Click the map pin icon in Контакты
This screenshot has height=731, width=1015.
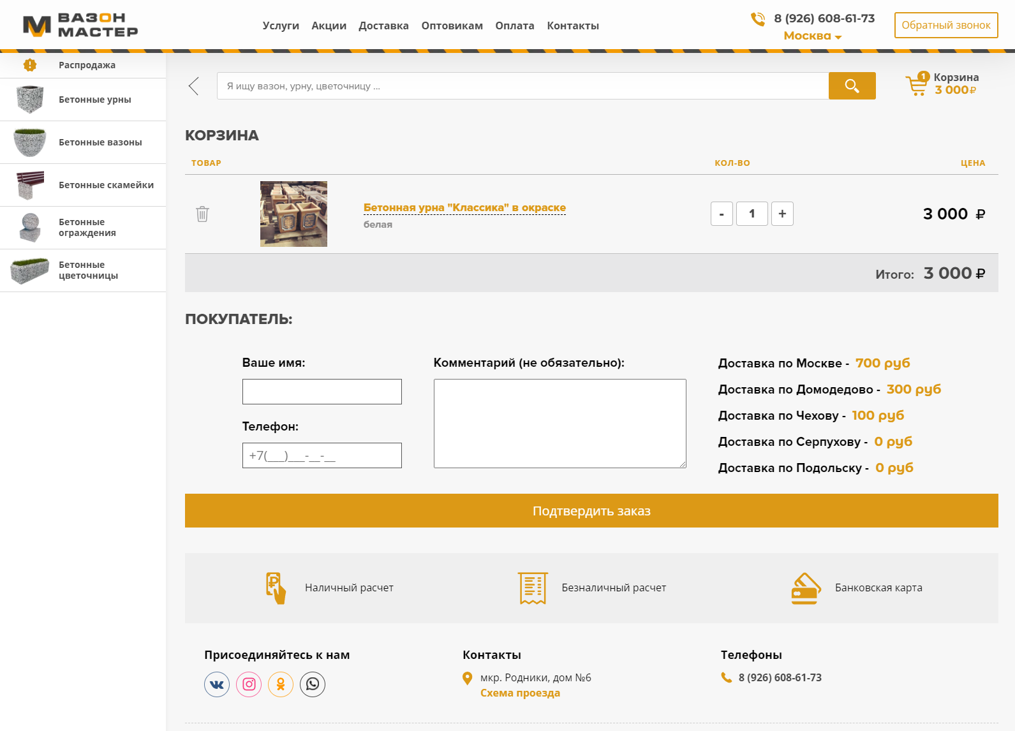(x=467, y=678)
